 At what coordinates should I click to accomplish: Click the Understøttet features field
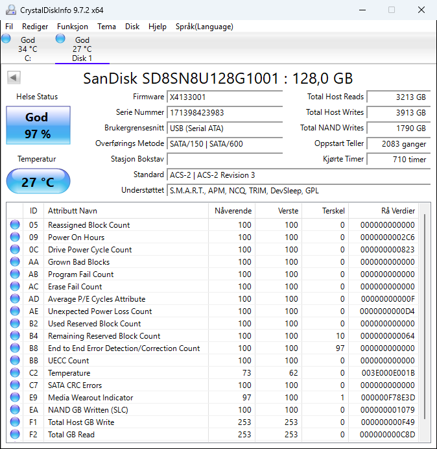pos(299,191)
